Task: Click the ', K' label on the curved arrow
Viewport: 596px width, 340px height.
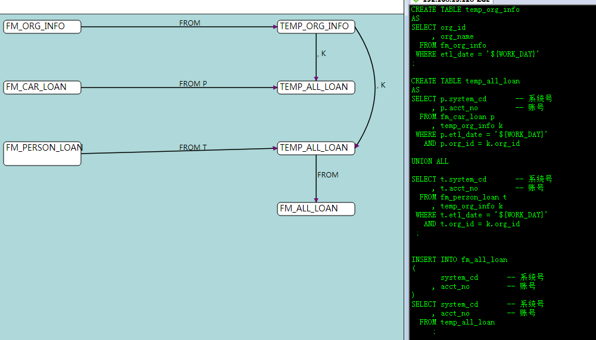Action: click(x=381, y=85)
